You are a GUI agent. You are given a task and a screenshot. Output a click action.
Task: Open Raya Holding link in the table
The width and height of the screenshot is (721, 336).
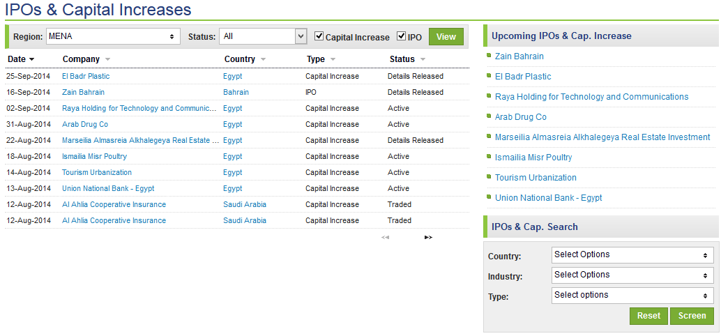pyautogui.click(x=139, y=109)
